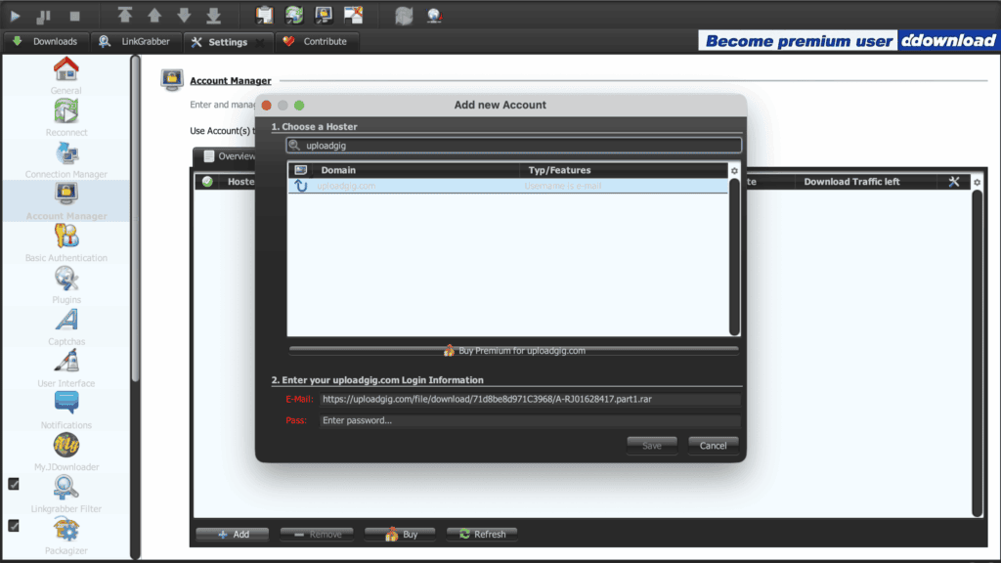Click Download Traffic left column header
The width and height of the screenshot is (1001, 563).
(851, 181)
